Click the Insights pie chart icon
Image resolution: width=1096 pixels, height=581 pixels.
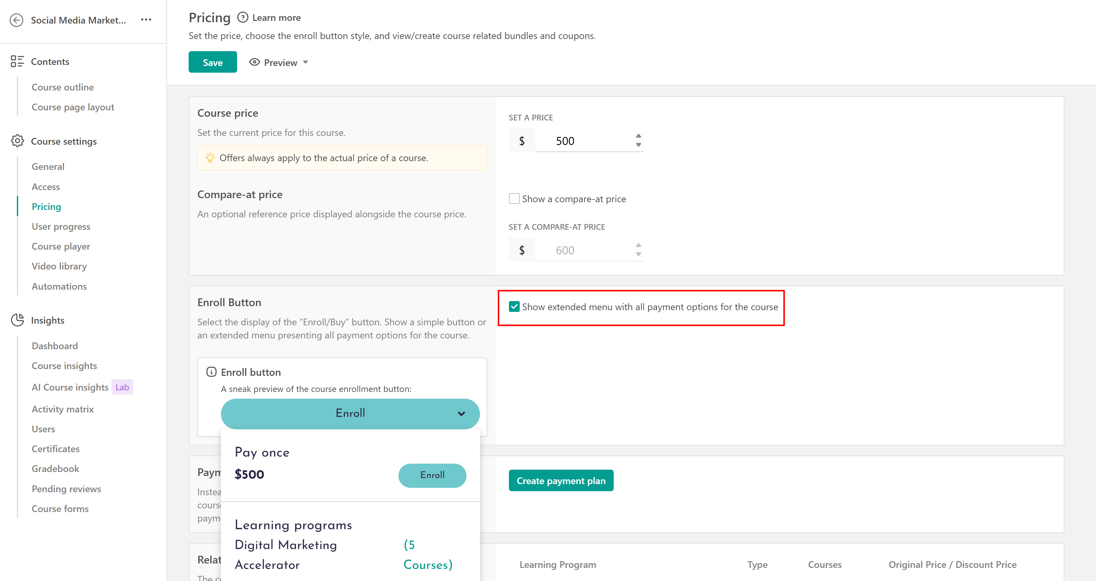point(17,320)
